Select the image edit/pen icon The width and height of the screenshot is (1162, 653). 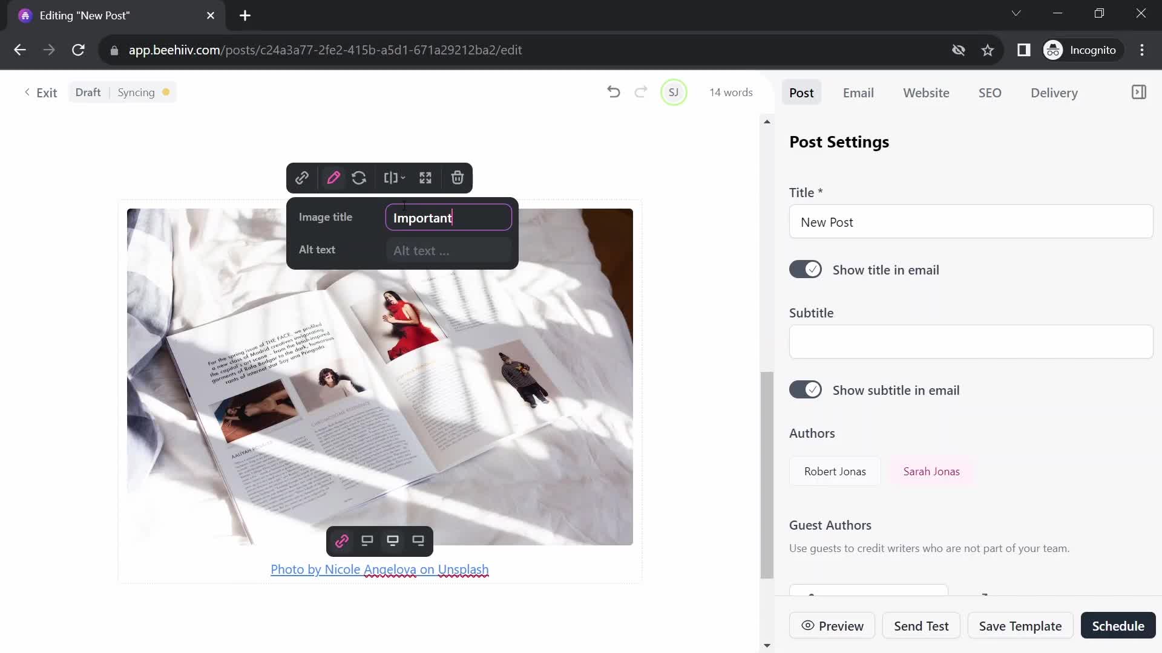pos(333,178)
